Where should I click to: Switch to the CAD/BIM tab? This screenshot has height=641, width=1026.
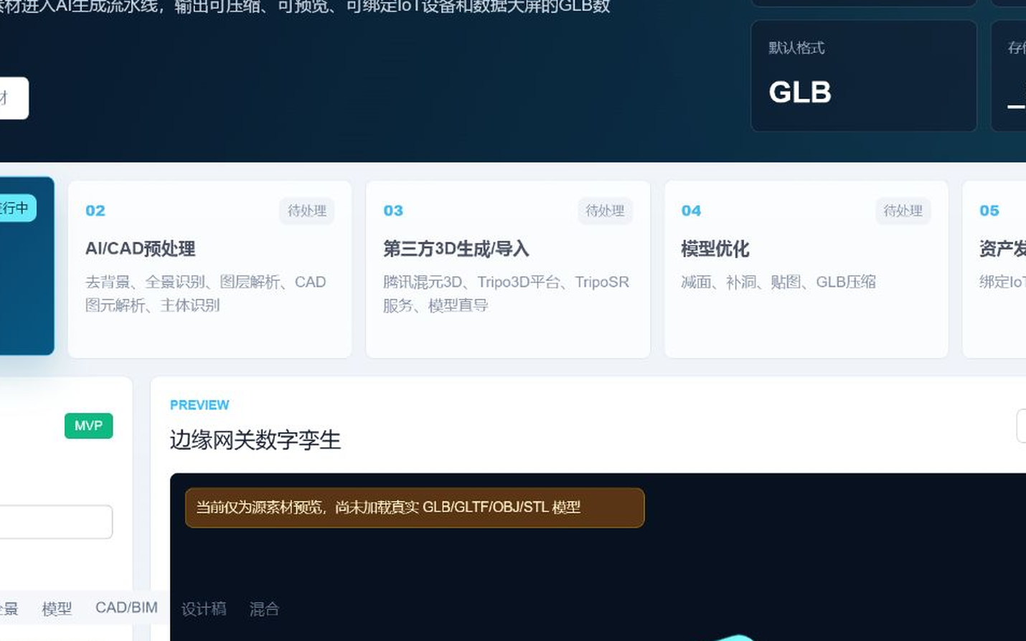click(126, 608)
